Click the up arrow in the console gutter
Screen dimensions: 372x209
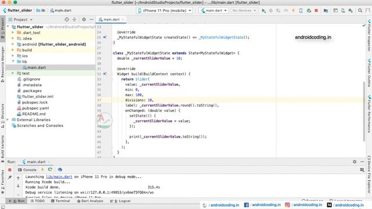tap(18, 178)
